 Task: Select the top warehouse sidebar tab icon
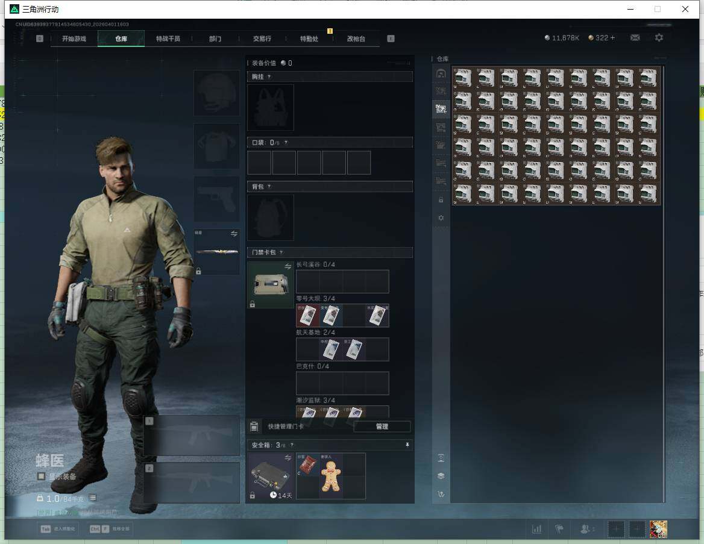pyautogui.click(x=441, y=73)
